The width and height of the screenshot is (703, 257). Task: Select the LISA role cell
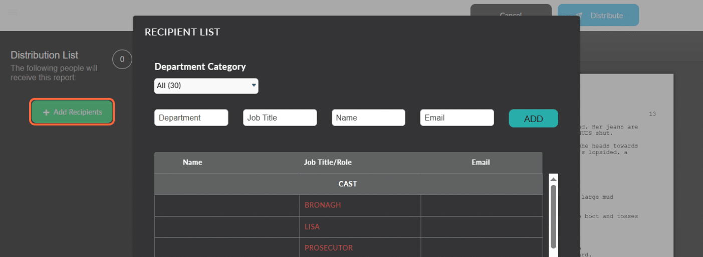(360, 226)
